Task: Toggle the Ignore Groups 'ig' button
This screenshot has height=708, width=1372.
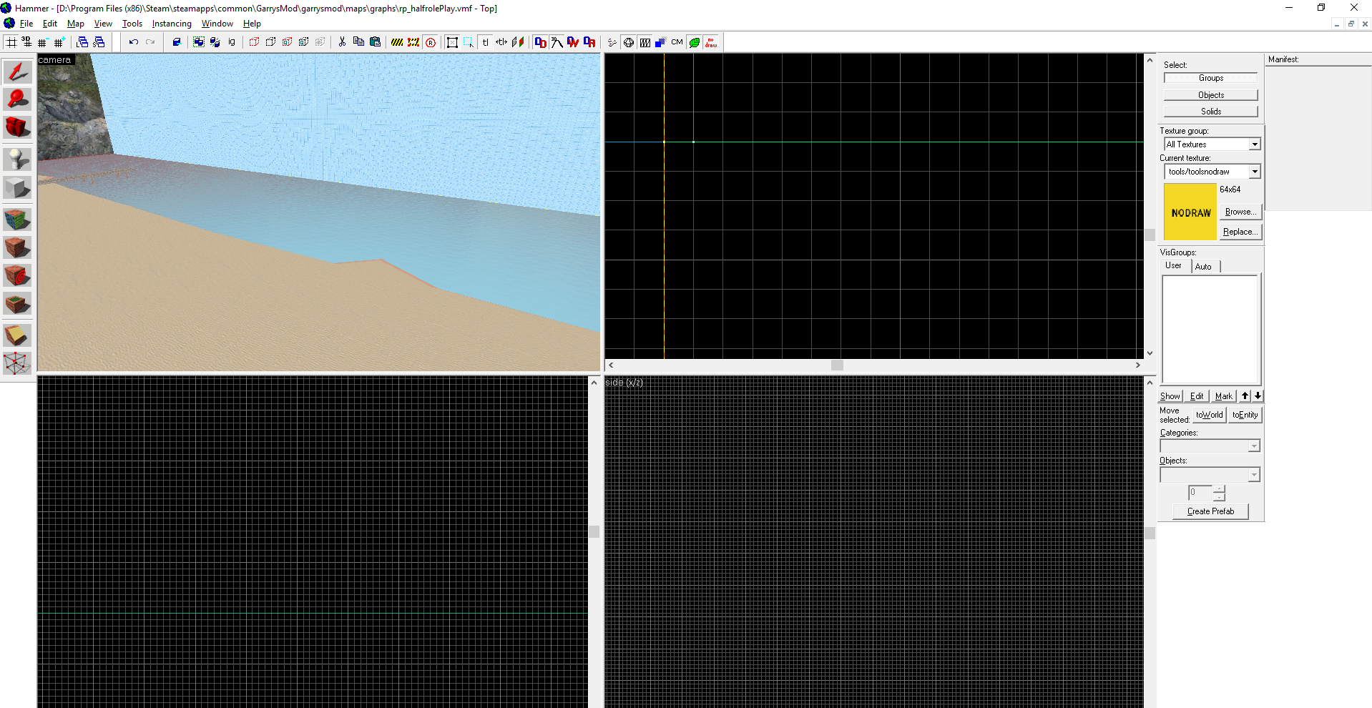Action: (232, 42)
